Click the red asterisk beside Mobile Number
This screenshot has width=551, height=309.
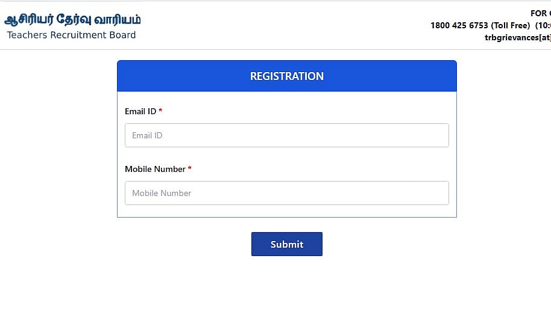[189, 169]
